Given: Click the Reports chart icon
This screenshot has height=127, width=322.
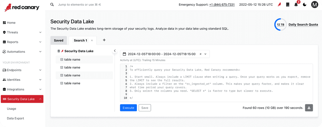Looking at the screenshot, I should coord(4,42).
